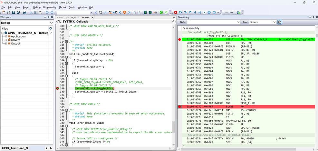Expand the Application folder in Files tree

(x=6, y=36)
